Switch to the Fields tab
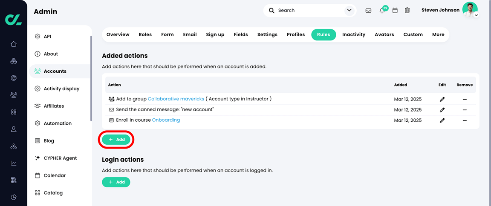The height and width of the screenshot is (206, 491). click(x=241, y=35)
